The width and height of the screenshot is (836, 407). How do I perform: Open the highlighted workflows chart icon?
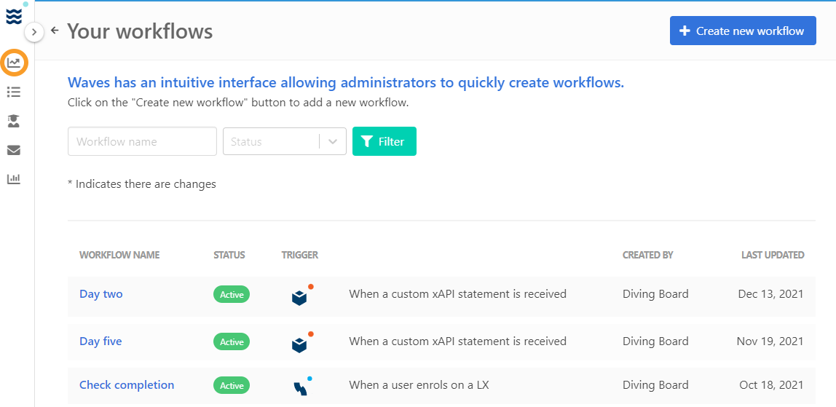(x=14, y=63)
